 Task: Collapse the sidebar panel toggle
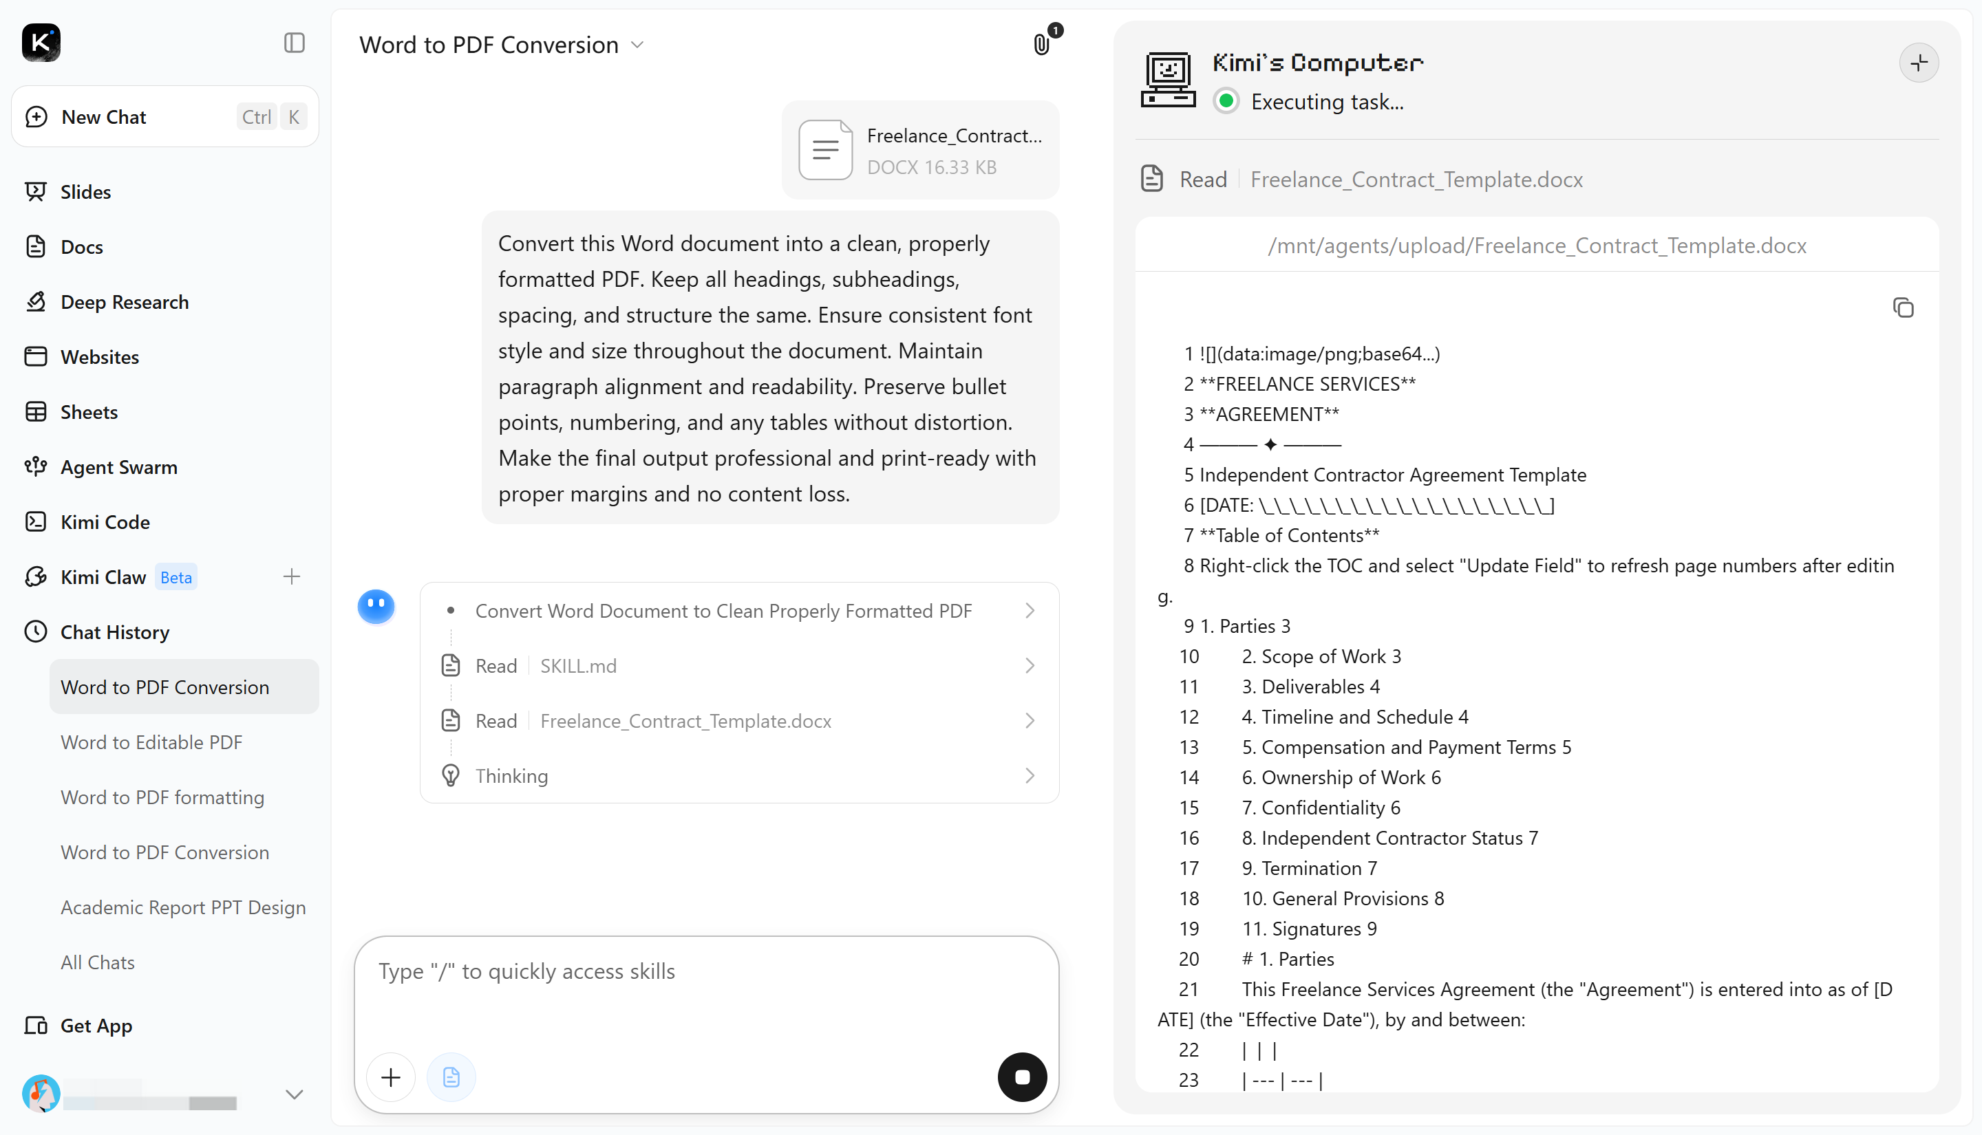coord(294,43)
